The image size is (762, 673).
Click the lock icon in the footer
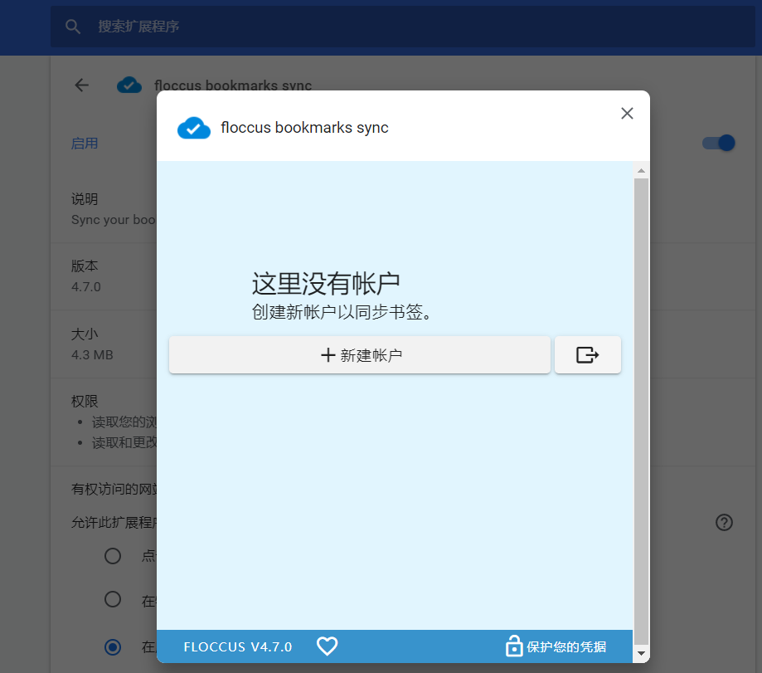tap(514, 646)
